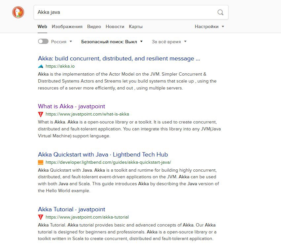This screenshot has width=281, height=246.
Task: Click the javatpoint.com/akka-tutorial URL
Action: [87, 217]
